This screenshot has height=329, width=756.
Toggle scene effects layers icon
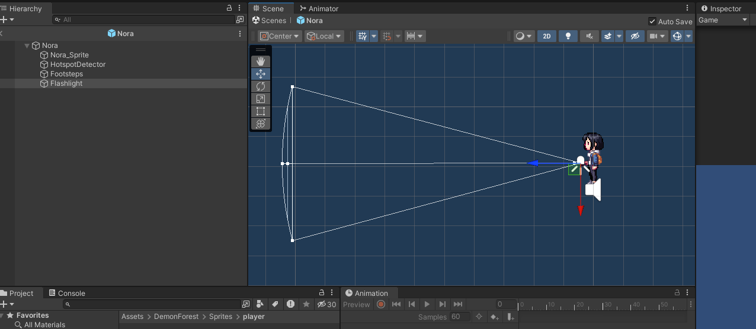tap(608, 36)
